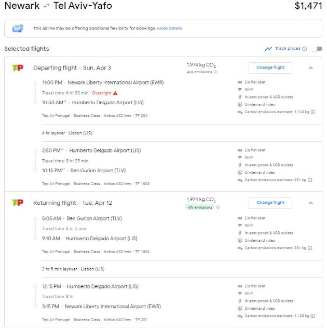The width and height of the screenshot is (327, 332).
Task: Click the Track prices trend-line icon
Action: 268,49
